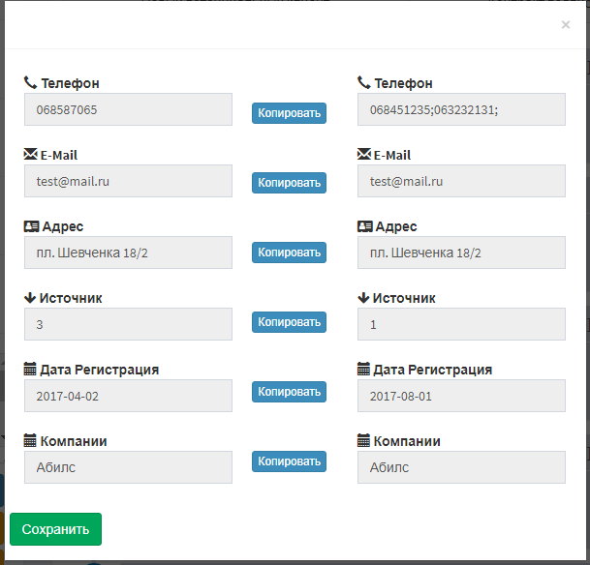590x565 pixels.
Task: Click the envelope icon beside left E-Mail label
Action: point(31,155)
